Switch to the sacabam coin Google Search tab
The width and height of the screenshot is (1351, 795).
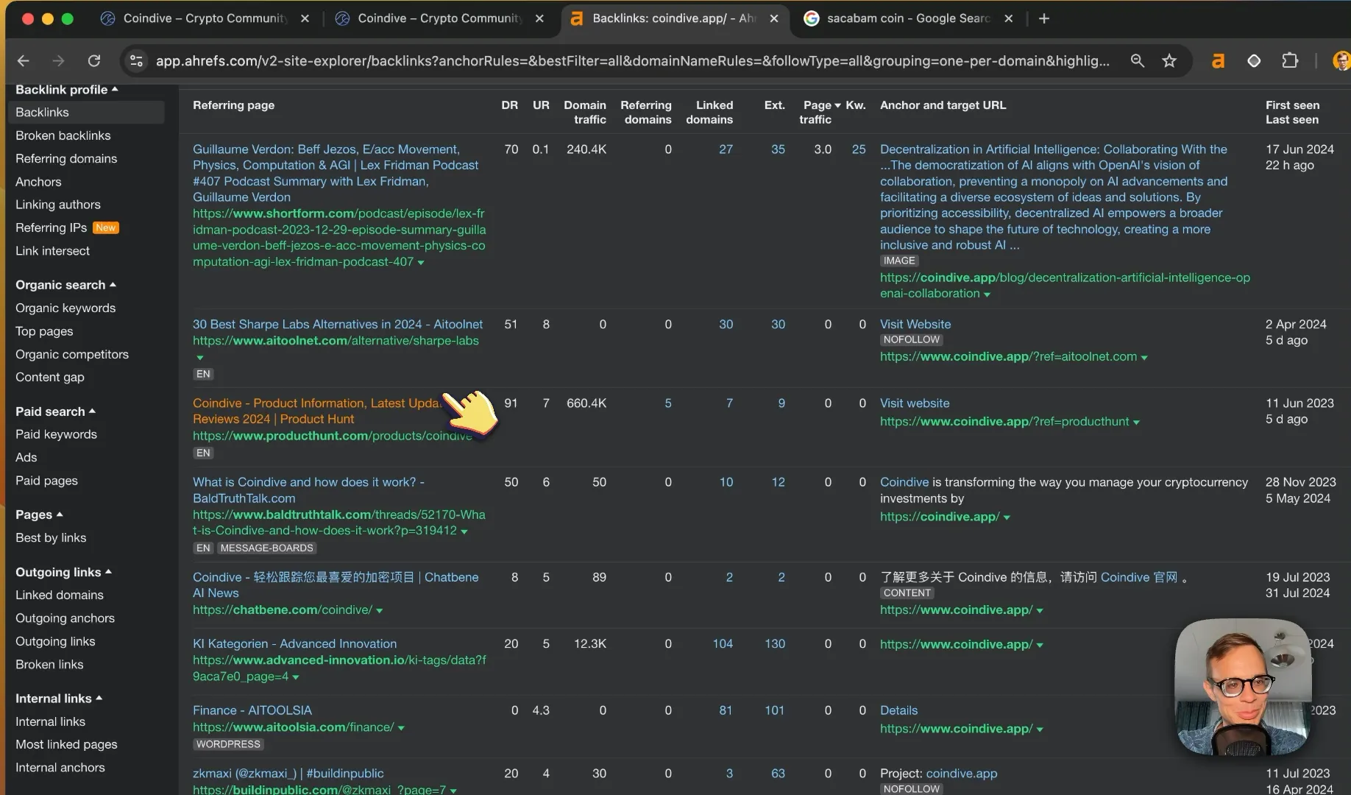click(x=908, y=18)
